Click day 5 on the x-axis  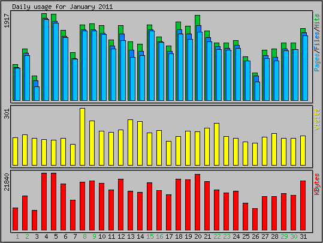click(x=56, y=236)
